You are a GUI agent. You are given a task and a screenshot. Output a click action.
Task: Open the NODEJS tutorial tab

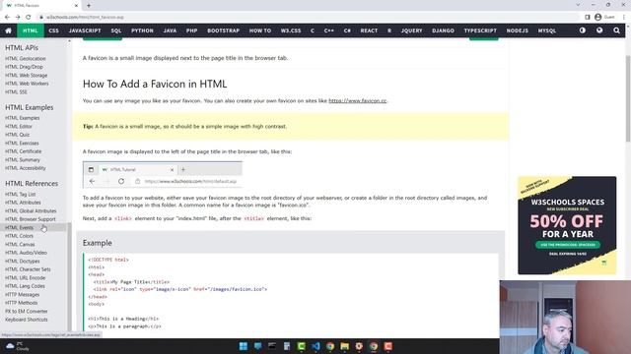(517, 30)
